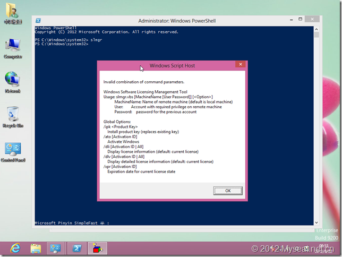Click 'Expiration date for current license state' text
This screenshot has height=257, width=342.
[141, 172]
